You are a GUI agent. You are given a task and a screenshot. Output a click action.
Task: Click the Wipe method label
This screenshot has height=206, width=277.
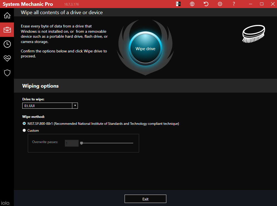[x=33, y=116]
